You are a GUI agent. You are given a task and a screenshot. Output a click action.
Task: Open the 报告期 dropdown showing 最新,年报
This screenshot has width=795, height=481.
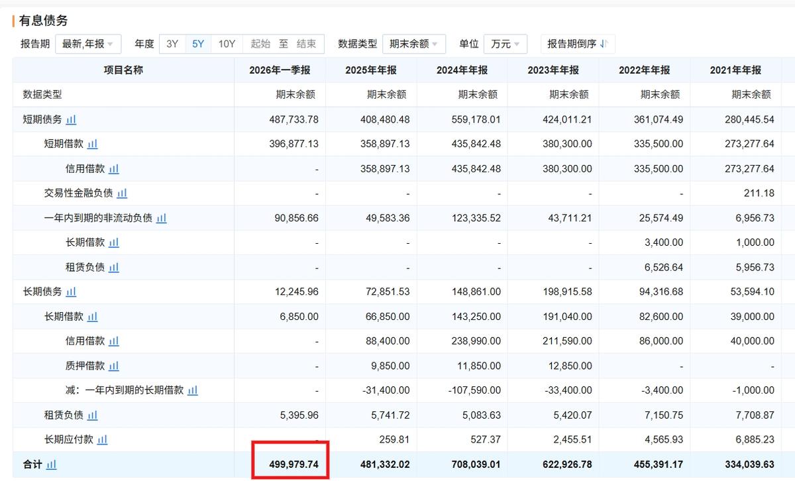pyautogui.click(x=88, y=44)
